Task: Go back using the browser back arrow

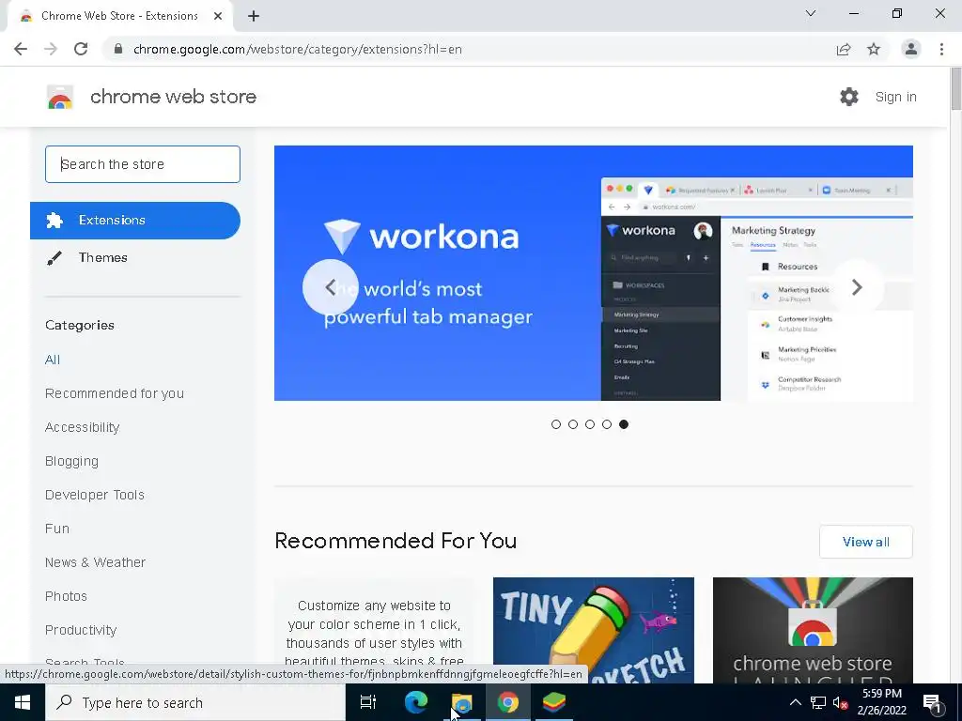Action: click(x=21, y=49)
